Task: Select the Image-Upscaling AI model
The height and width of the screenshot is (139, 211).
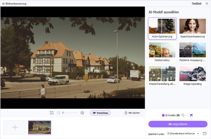Action: click(x=192, y=76)
